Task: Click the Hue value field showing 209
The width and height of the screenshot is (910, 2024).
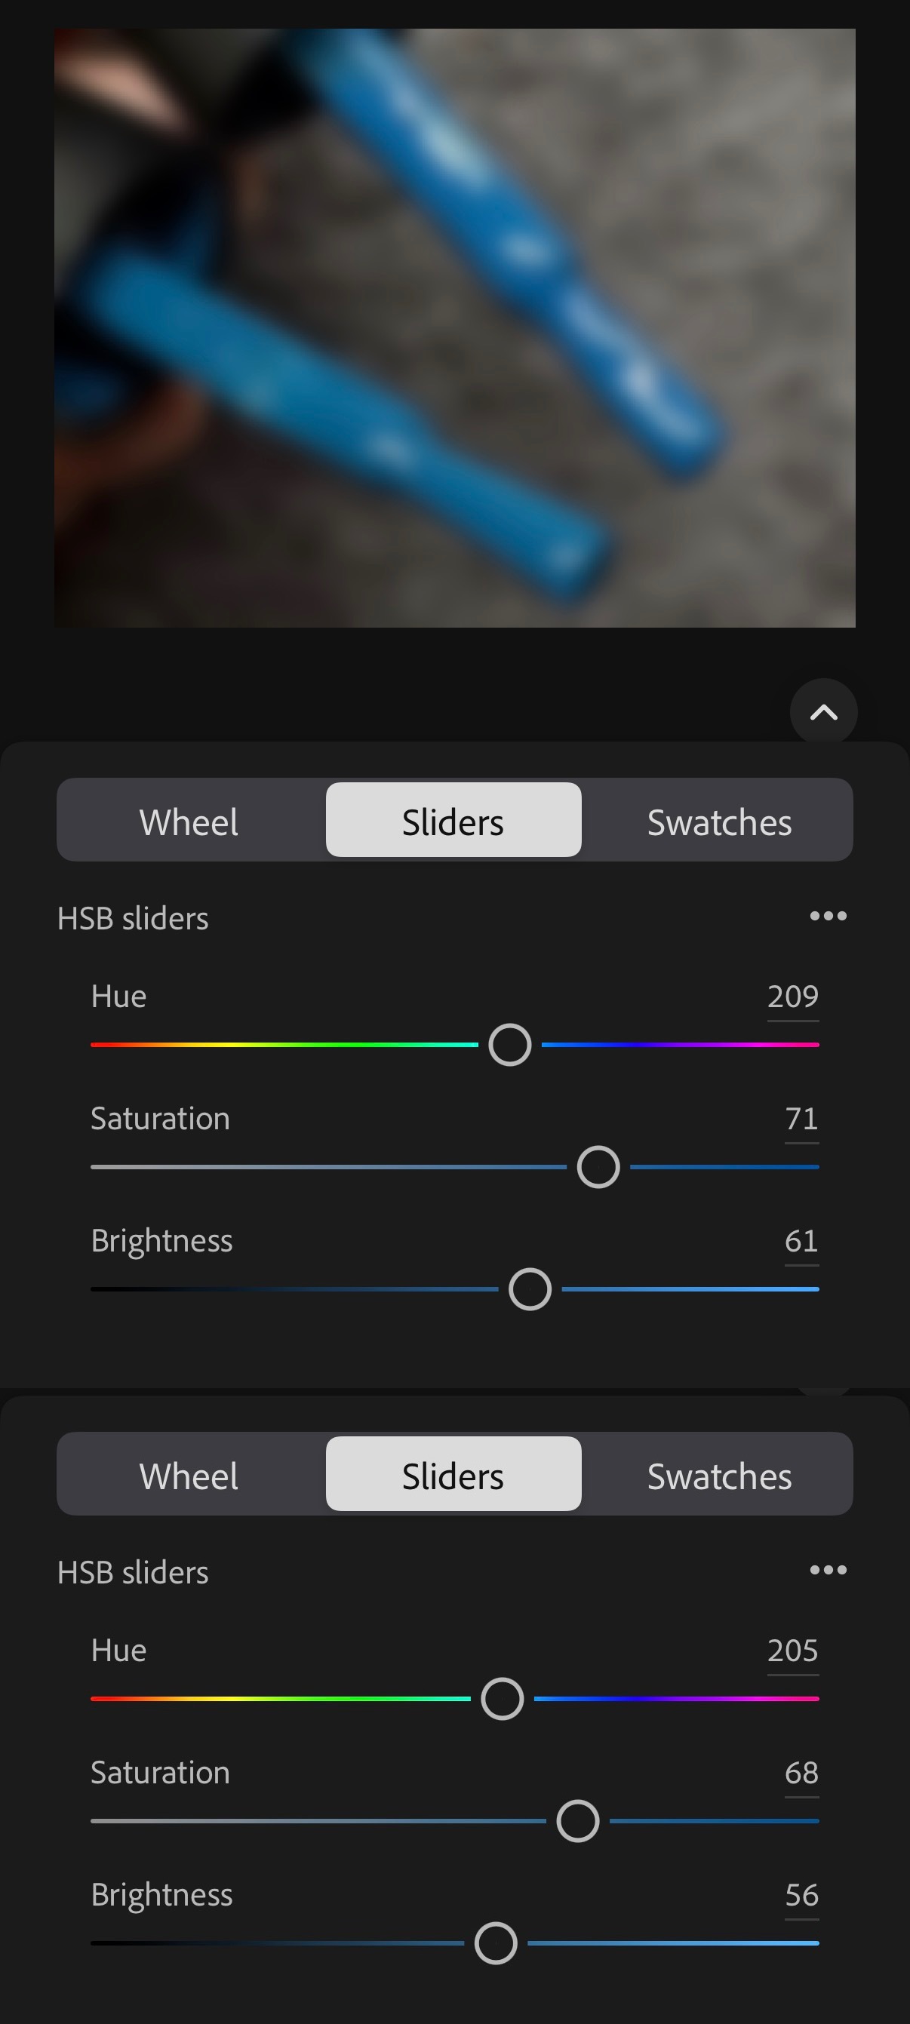Action: click(792, 997)
